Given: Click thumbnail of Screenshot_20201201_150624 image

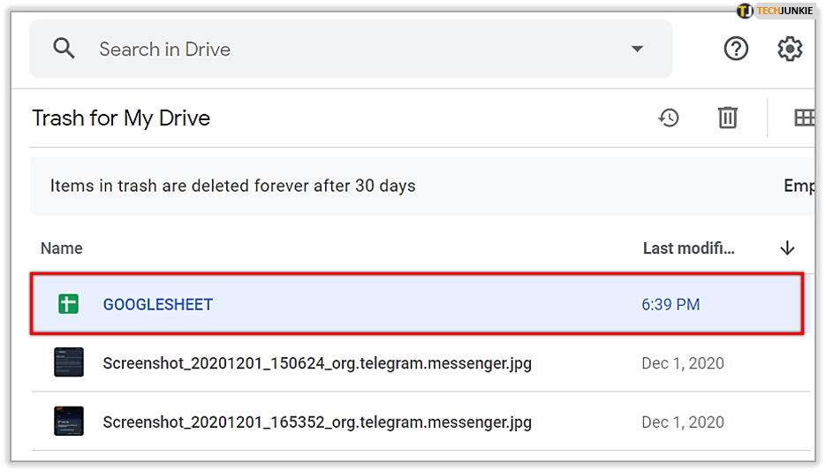Looking at the screenshot, I should [x=69, y=362].
